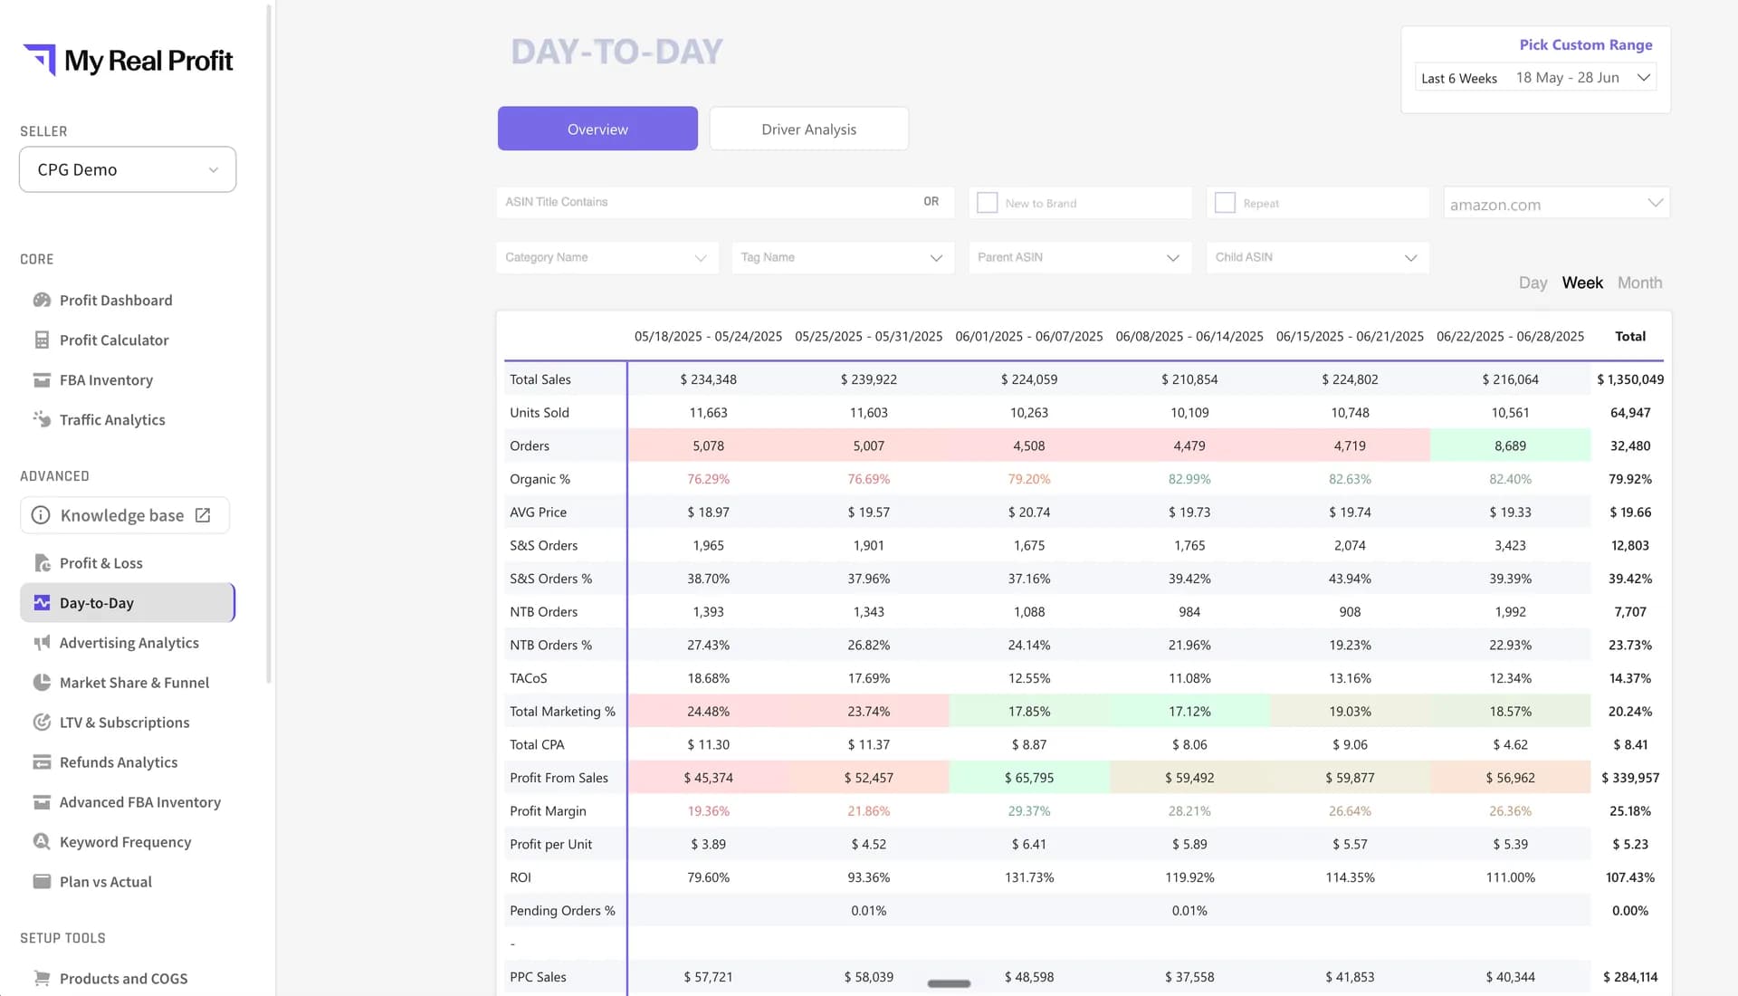The width and height of the screenshot is (1738, 996).
Task: Open the Knowledge base link
Action: pyautogui.click(x=125, y=515)
